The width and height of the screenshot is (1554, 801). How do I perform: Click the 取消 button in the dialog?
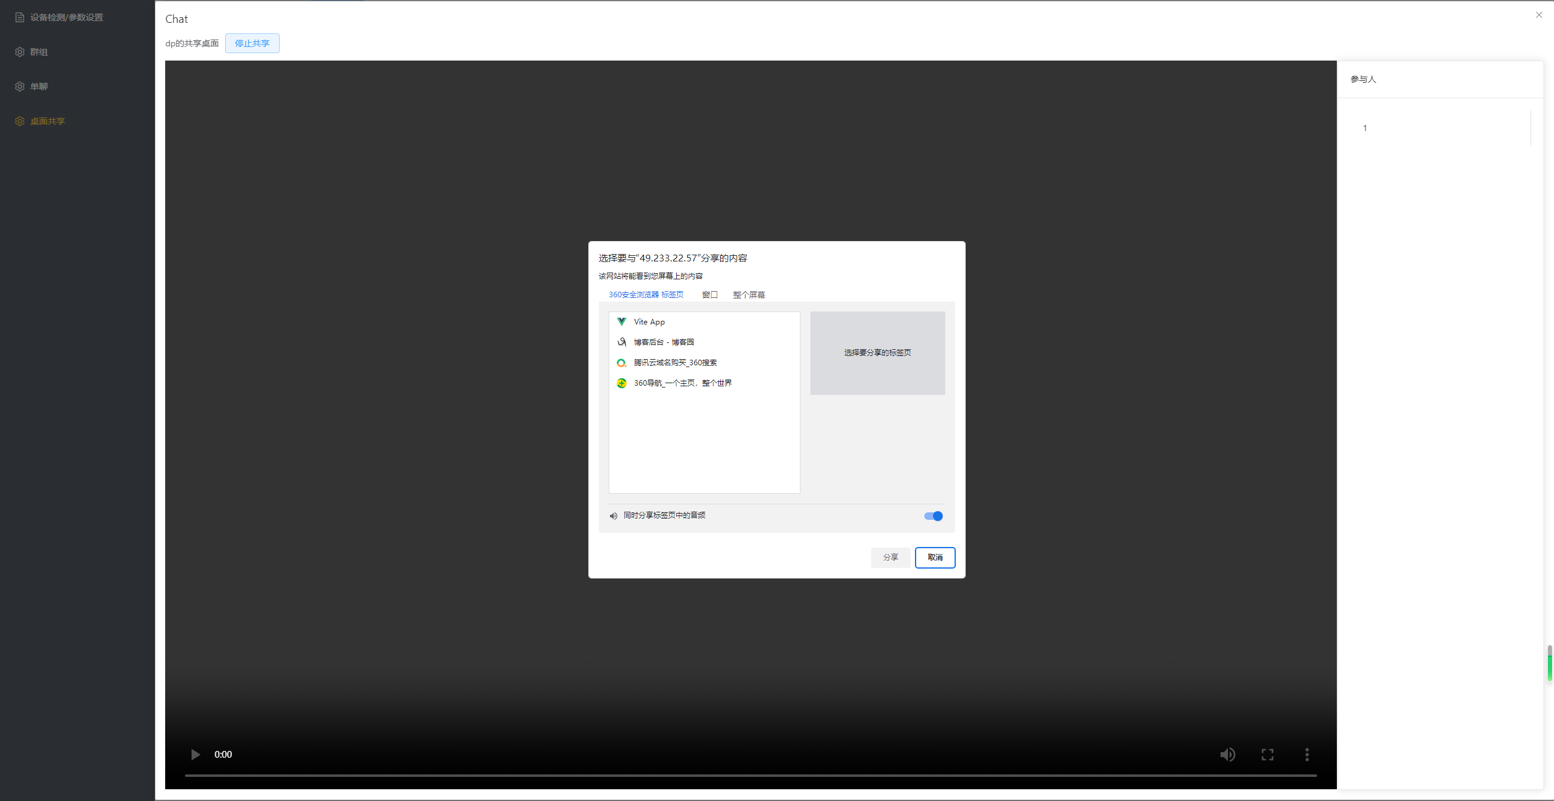coord(935,557)
